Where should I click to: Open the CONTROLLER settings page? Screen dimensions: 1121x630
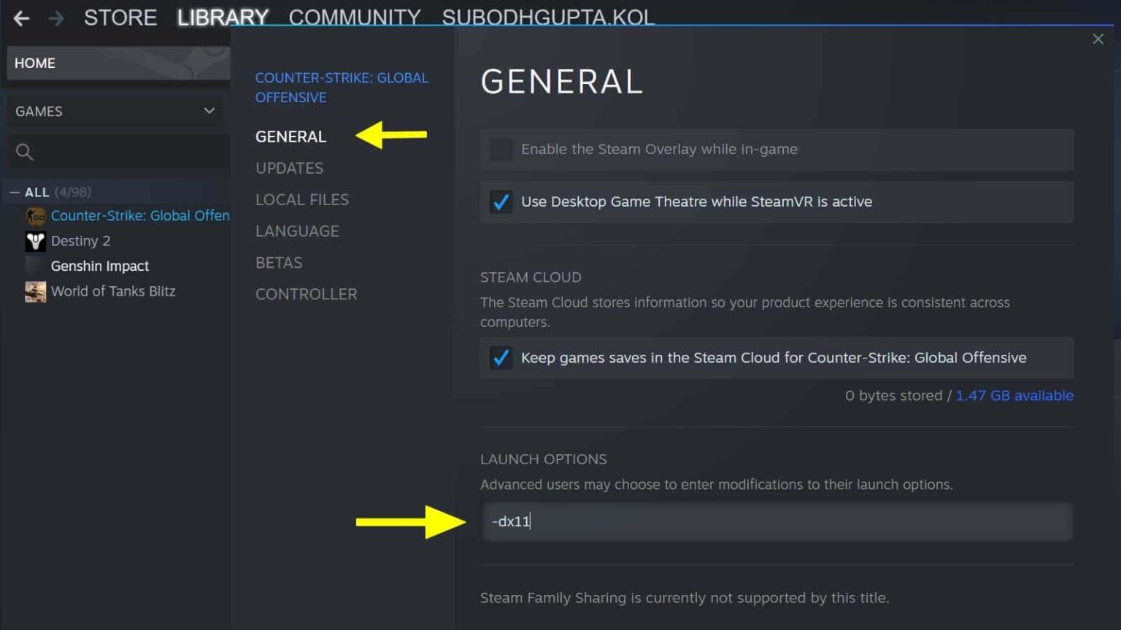pyautogui.click(x=307, y=293)
